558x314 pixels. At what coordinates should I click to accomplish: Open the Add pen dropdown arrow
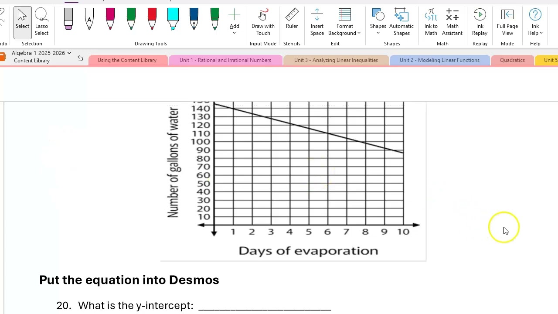[x=234, y=33]
